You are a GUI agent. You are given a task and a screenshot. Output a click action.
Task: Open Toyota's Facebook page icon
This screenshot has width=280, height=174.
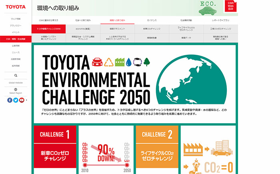(x=10, y=100)
